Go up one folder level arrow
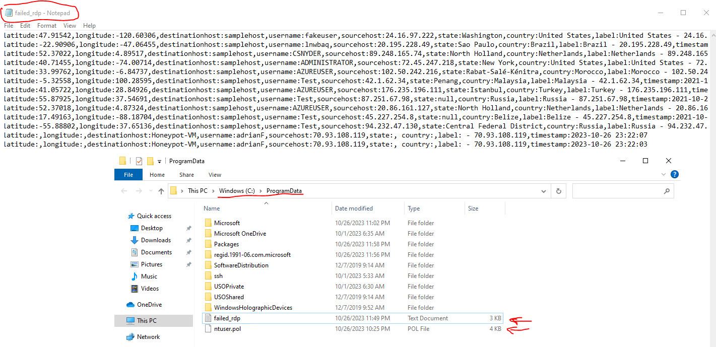 (x=161, y=191)
